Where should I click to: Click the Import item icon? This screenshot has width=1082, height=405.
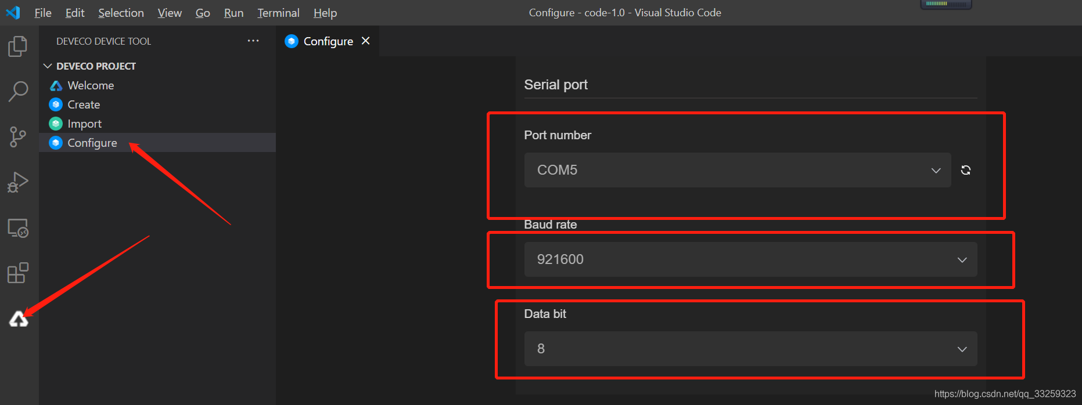56,124
